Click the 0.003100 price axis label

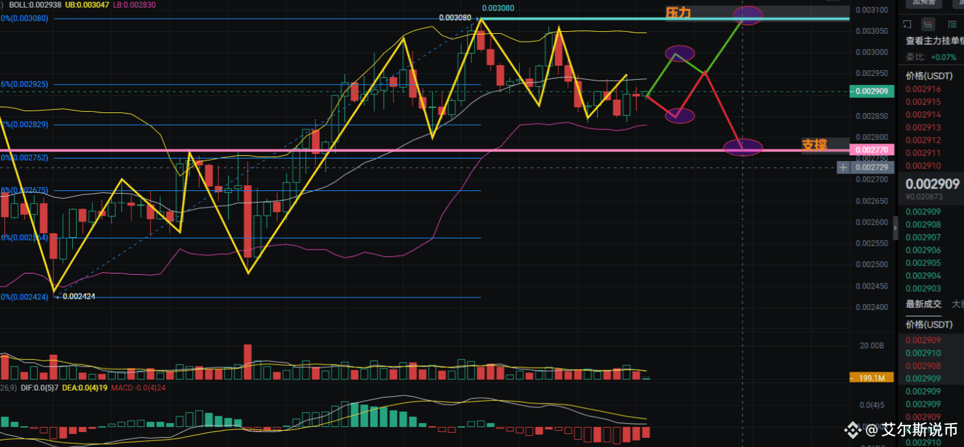tap(872, 10)
